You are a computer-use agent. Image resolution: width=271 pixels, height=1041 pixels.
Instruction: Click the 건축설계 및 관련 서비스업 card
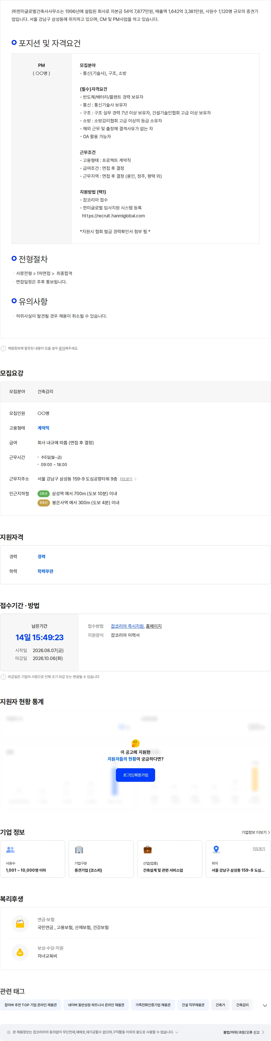(x=170, y=859)
